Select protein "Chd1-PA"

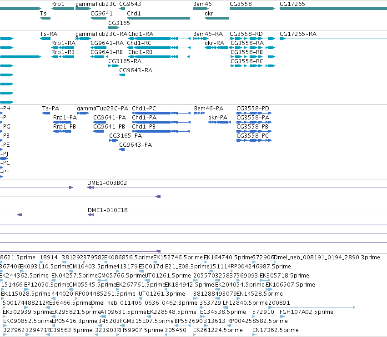[144, 118]
